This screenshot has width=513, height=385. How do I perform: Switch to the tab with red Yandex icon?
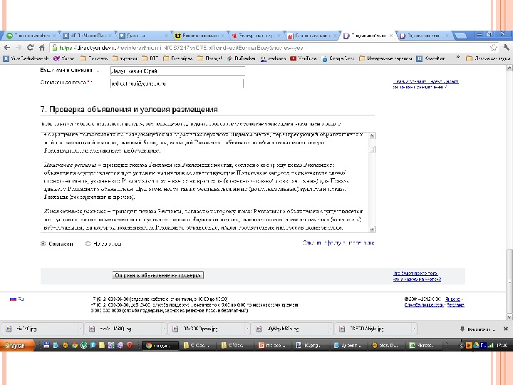click(256, 36)
